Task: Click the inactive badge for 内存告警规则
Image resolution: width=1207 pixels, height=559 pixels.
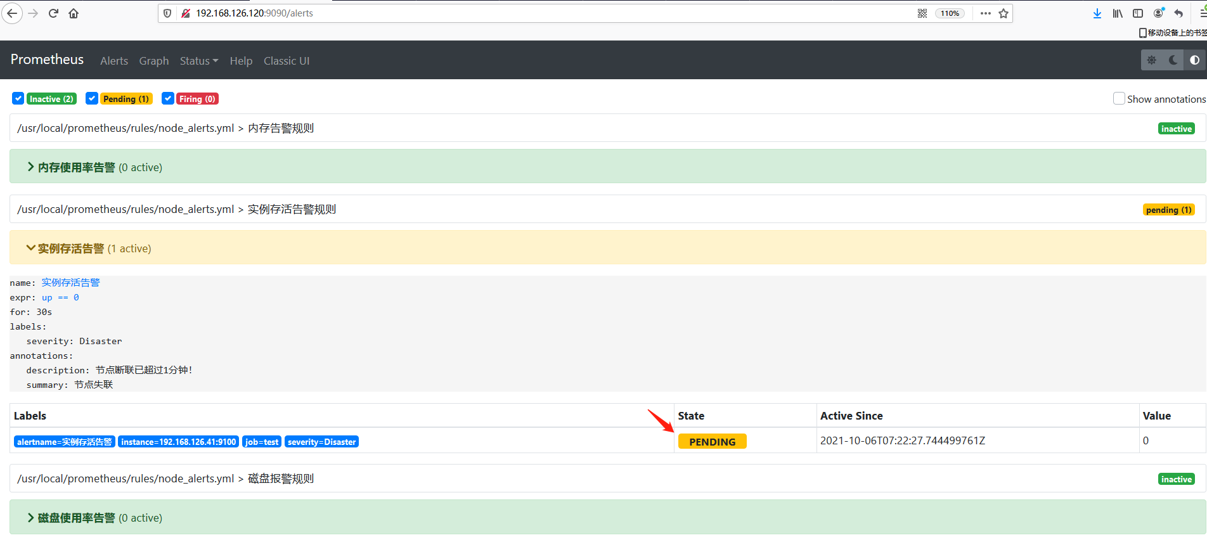Action: [1177, 129]
